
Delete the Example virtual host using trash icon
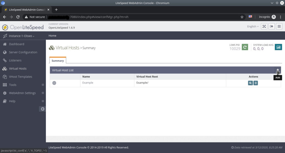pos(255,83)
